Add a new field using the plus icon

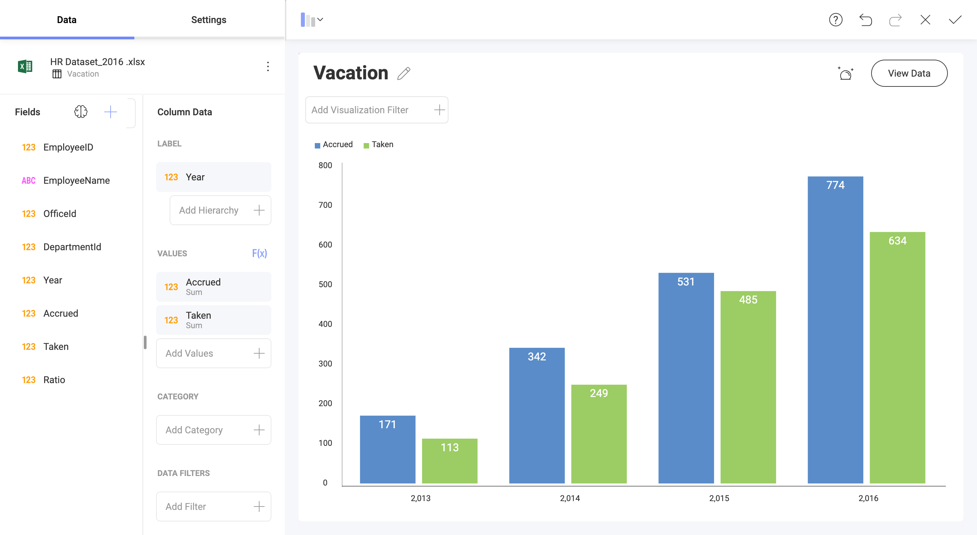tap(110, 112)
